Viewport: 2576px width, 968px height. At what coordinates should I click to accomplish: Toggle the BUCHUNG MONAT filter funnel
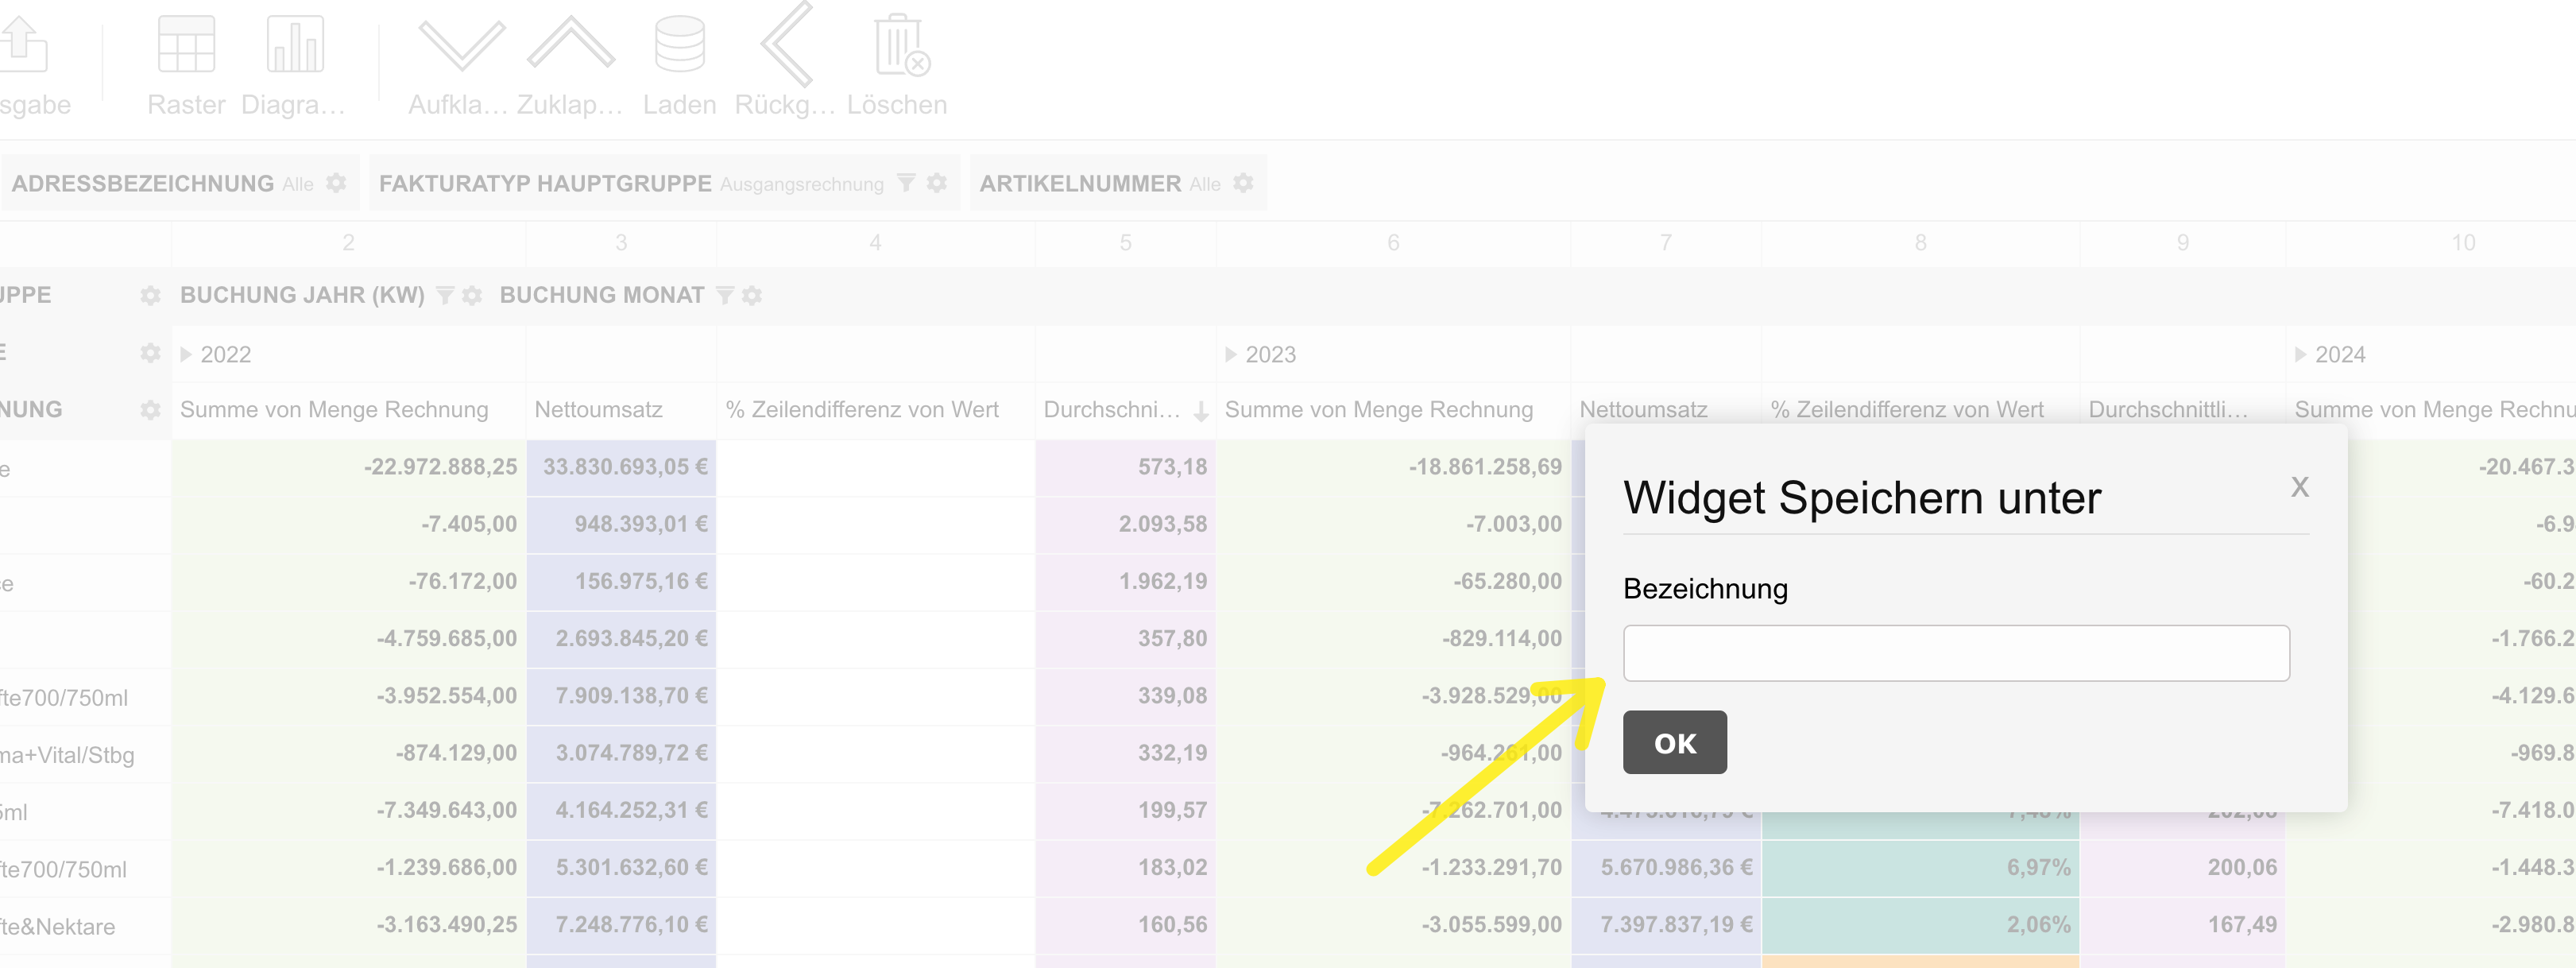click(725, 295)
